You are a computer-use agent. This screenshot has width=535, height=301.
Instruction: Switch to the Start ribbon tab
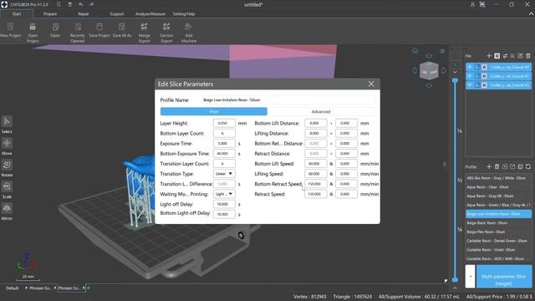pyautogui.click(x=17, y=14)
